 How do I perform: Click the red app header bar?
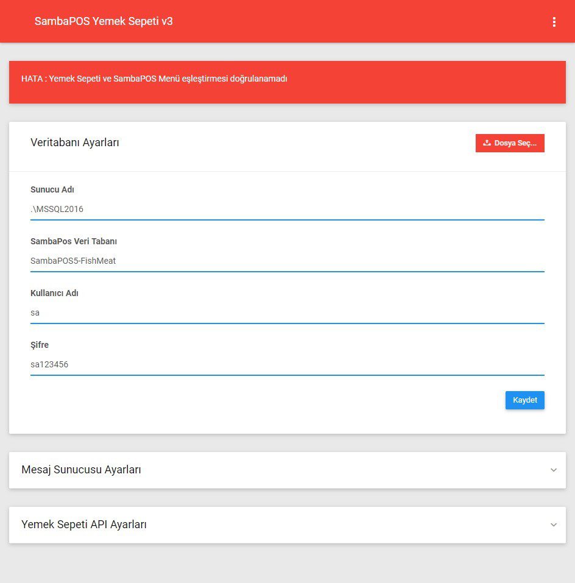click(365, 21)
